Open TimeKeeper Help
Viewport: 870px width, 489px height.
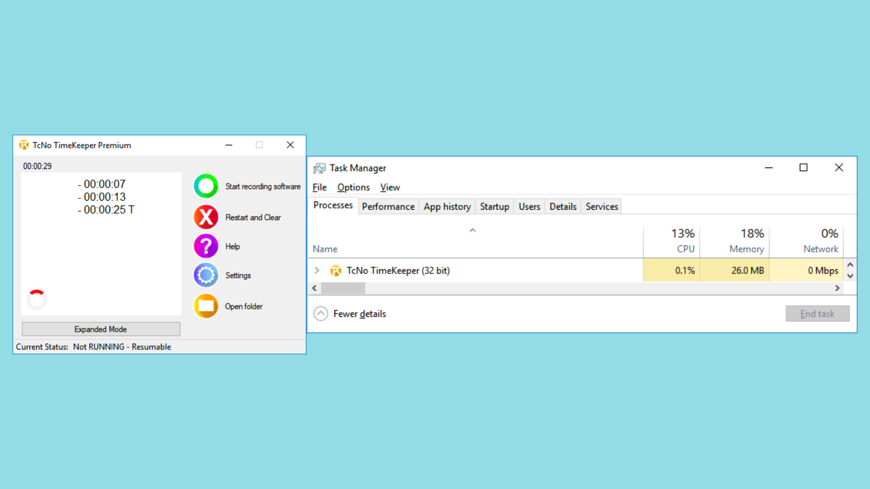point(206,246)
